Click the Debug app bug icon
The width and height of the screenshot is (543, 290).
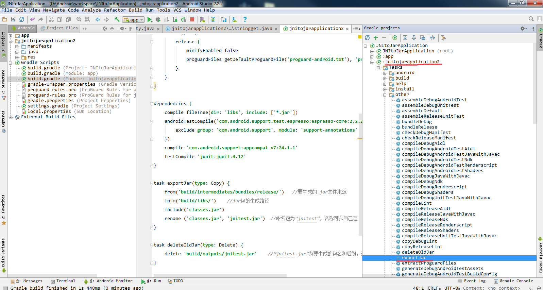pyautogui.click(x=158, y=20)
